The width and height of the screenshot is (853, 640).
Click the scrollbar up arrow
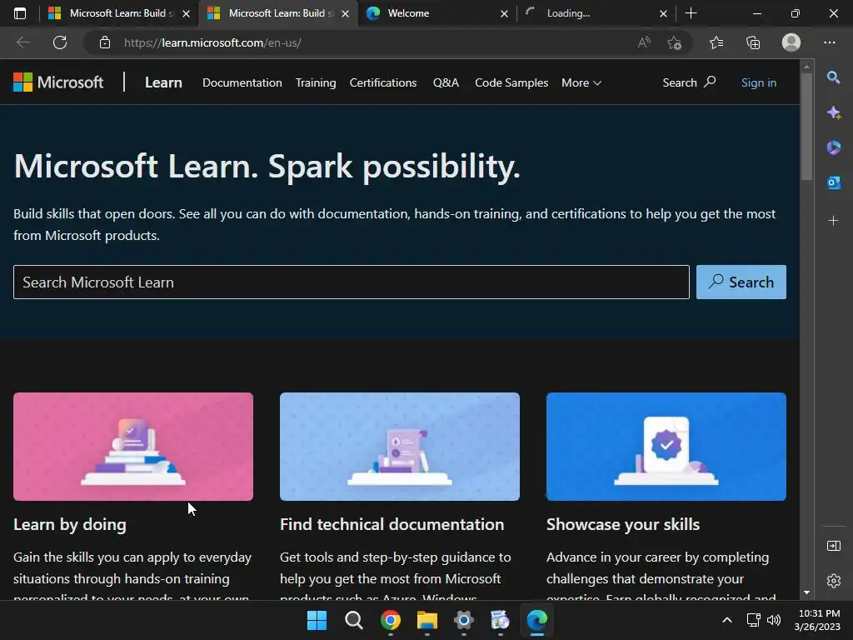pyautogui.click(x=806, y=67)
